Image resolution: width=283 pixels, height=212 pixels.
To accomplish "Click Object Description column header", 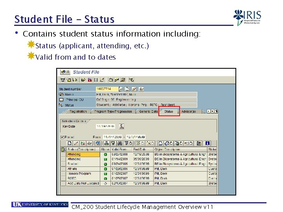I will point(180,150).
